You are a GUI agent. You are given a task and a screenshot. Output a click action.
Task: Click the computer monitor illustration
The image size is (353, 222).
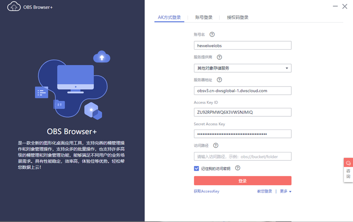[x=75, y=79]
